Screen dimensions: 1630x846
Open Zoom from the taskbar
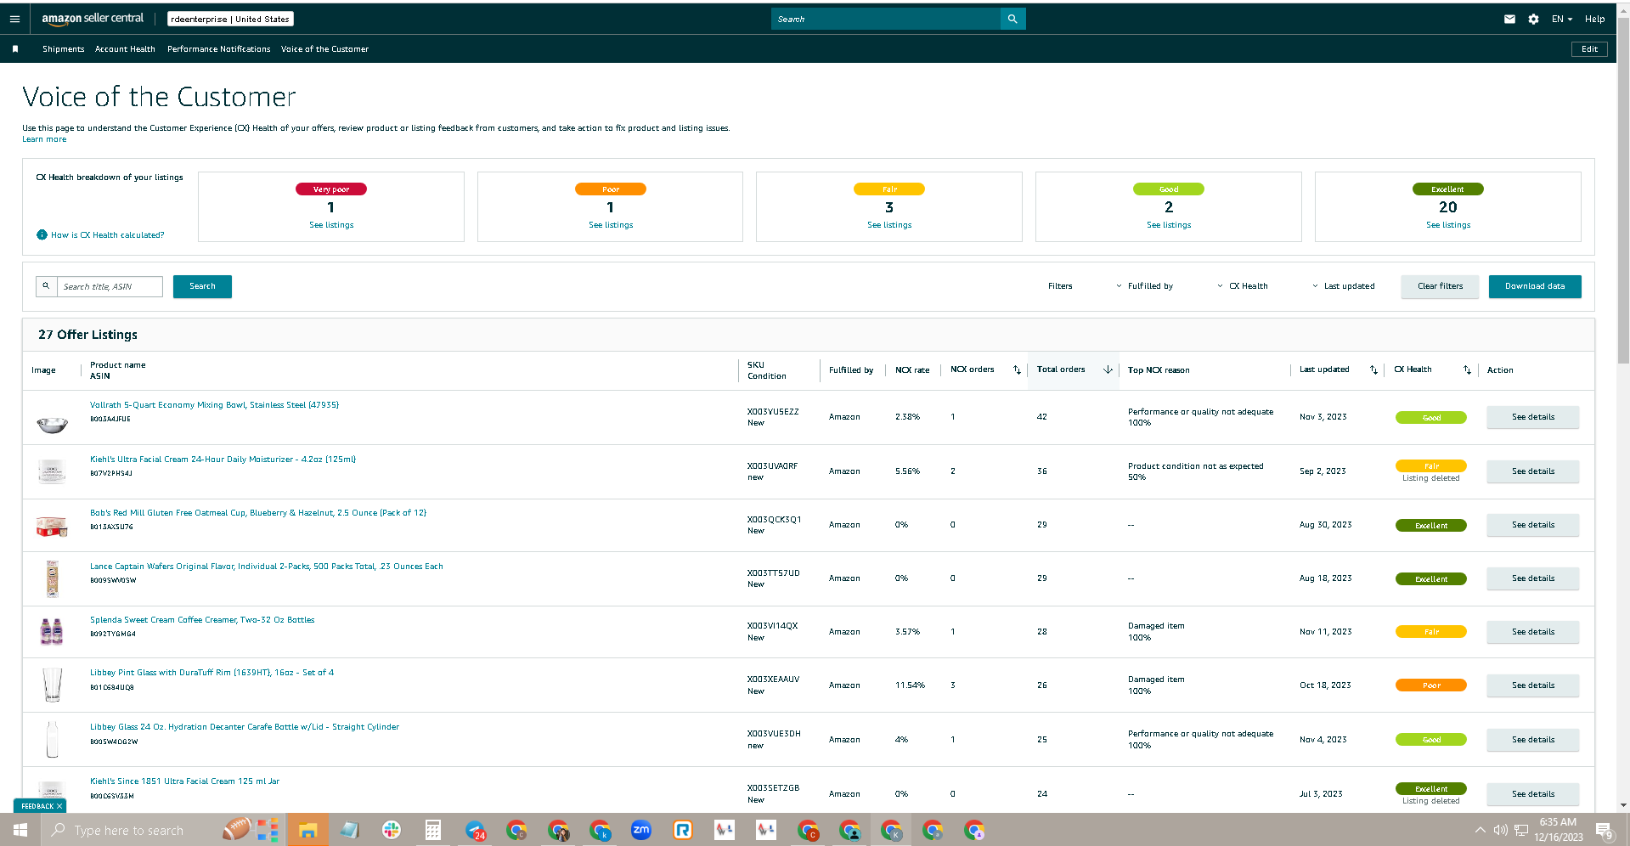click(x=641, y=830)
